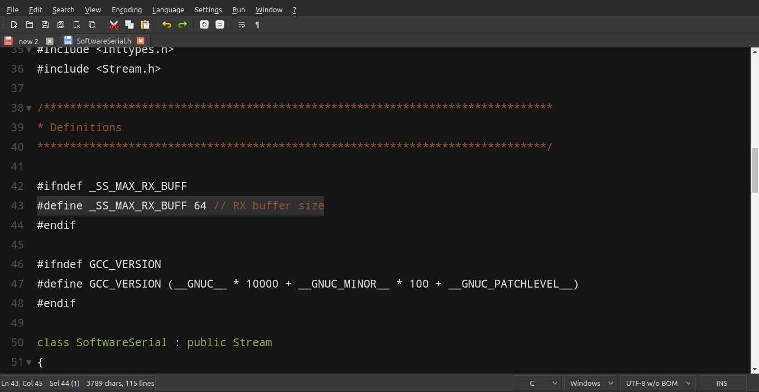Select the SoftwareSerial.h tab
759x392 pixels.
pyautogui.click(x=104, y=41)
